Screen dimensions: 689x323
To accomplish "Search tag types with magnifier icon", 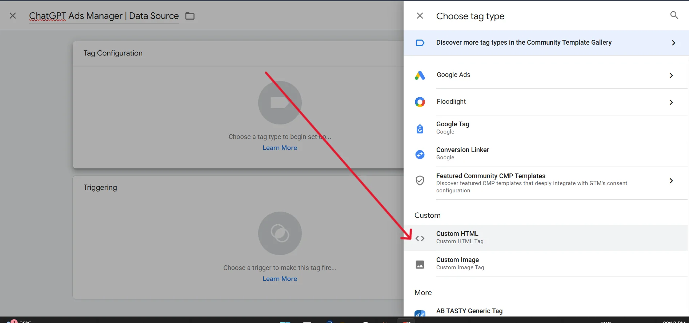I will pos(674,15).
